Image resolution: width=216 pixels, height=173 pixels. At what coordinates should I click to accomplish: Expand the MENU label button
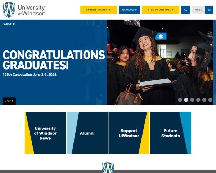click(x=198, y=10)
